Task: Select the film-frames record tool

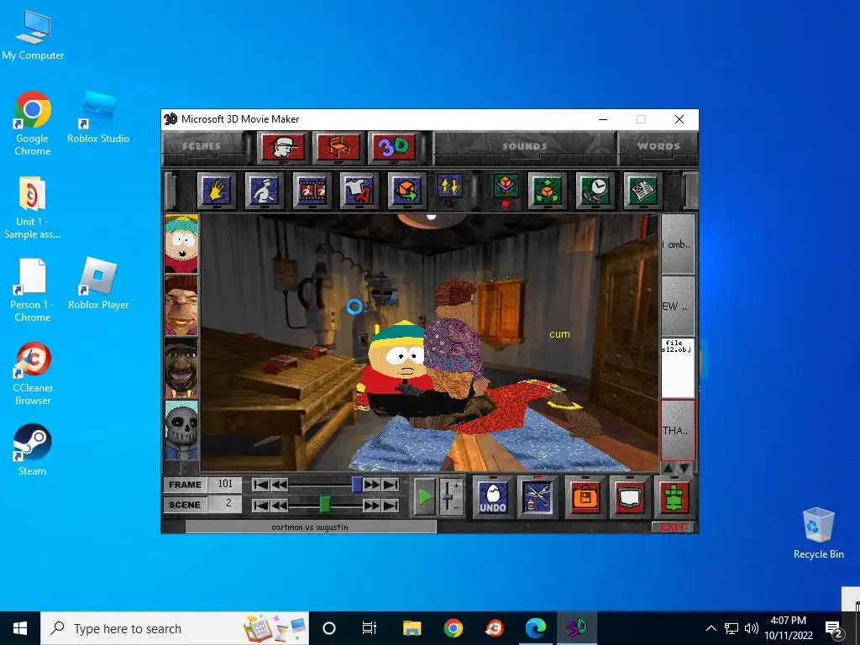Action: point(312,190)
